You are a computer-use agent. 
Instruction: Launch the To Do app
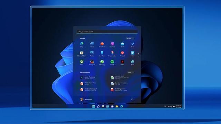coord(133,45)
